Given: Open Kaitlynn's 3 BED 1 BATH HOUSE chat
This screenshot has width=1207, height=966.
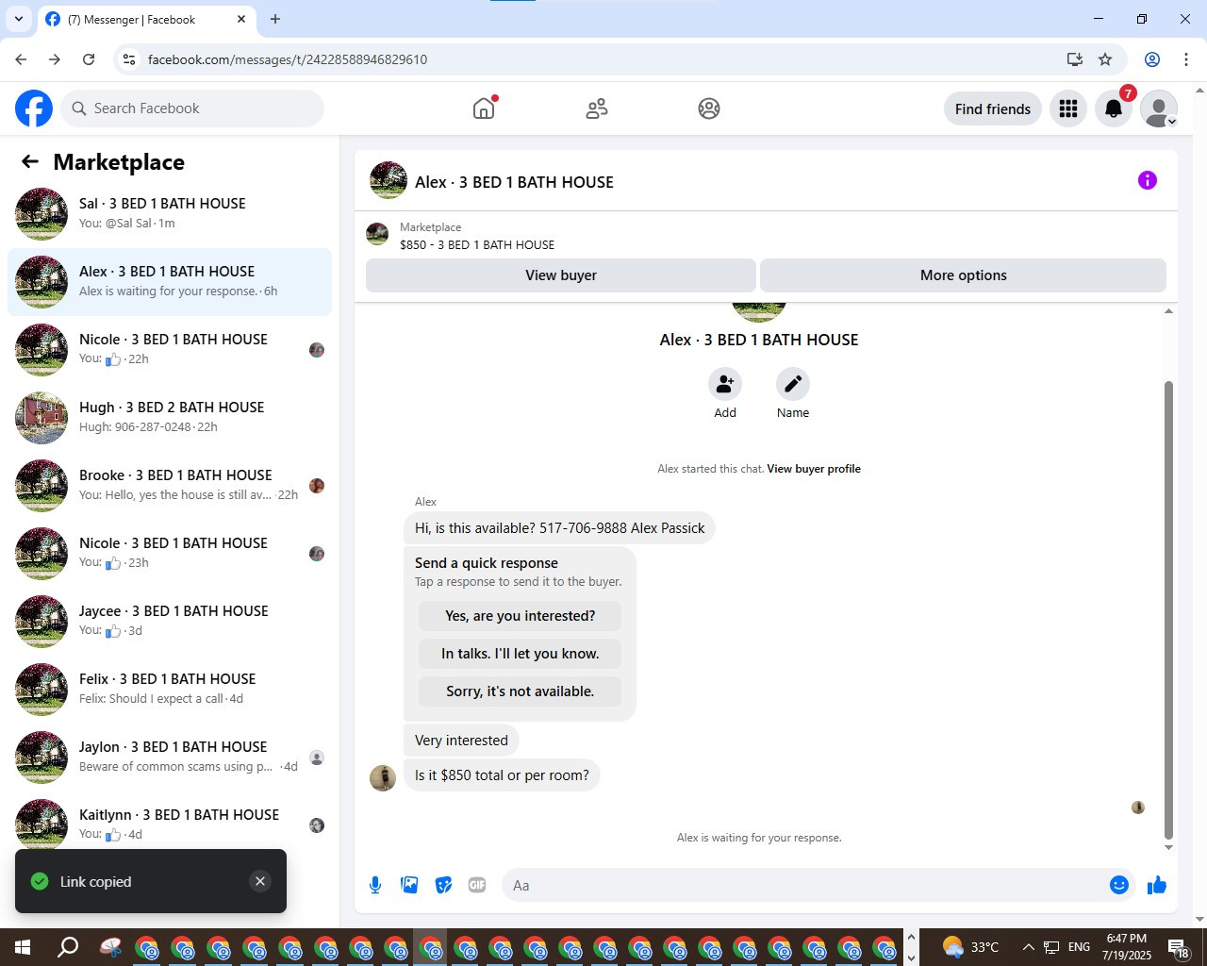Looking at the screenshot, I should (x=170, y=825).
